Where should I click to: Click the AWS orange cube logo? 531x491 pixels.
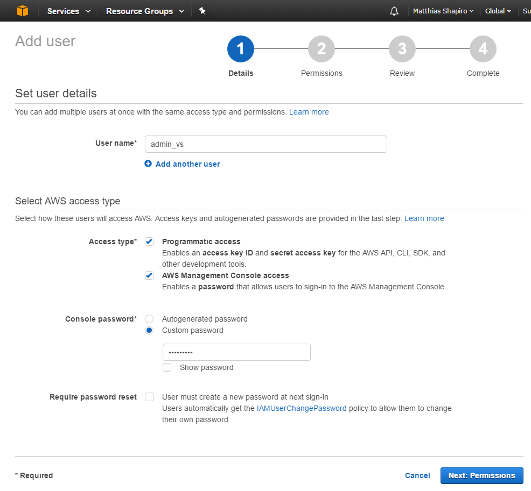tap(22, 11)
